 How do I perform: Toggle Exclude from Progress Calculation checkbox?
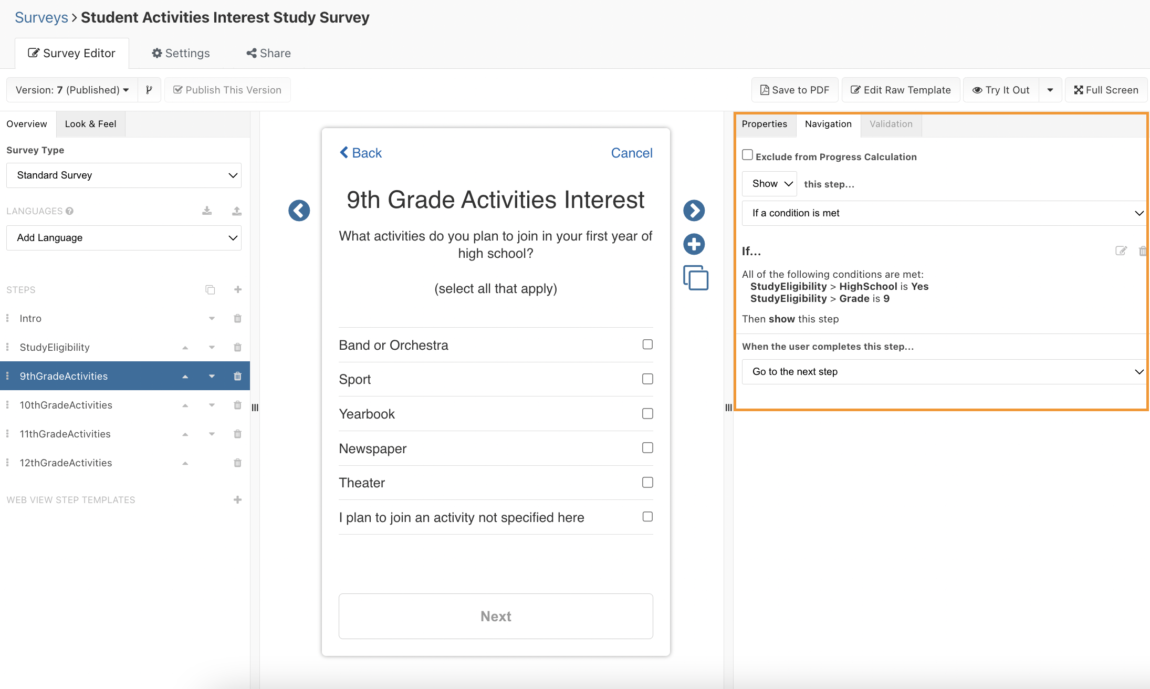point(747,155)
